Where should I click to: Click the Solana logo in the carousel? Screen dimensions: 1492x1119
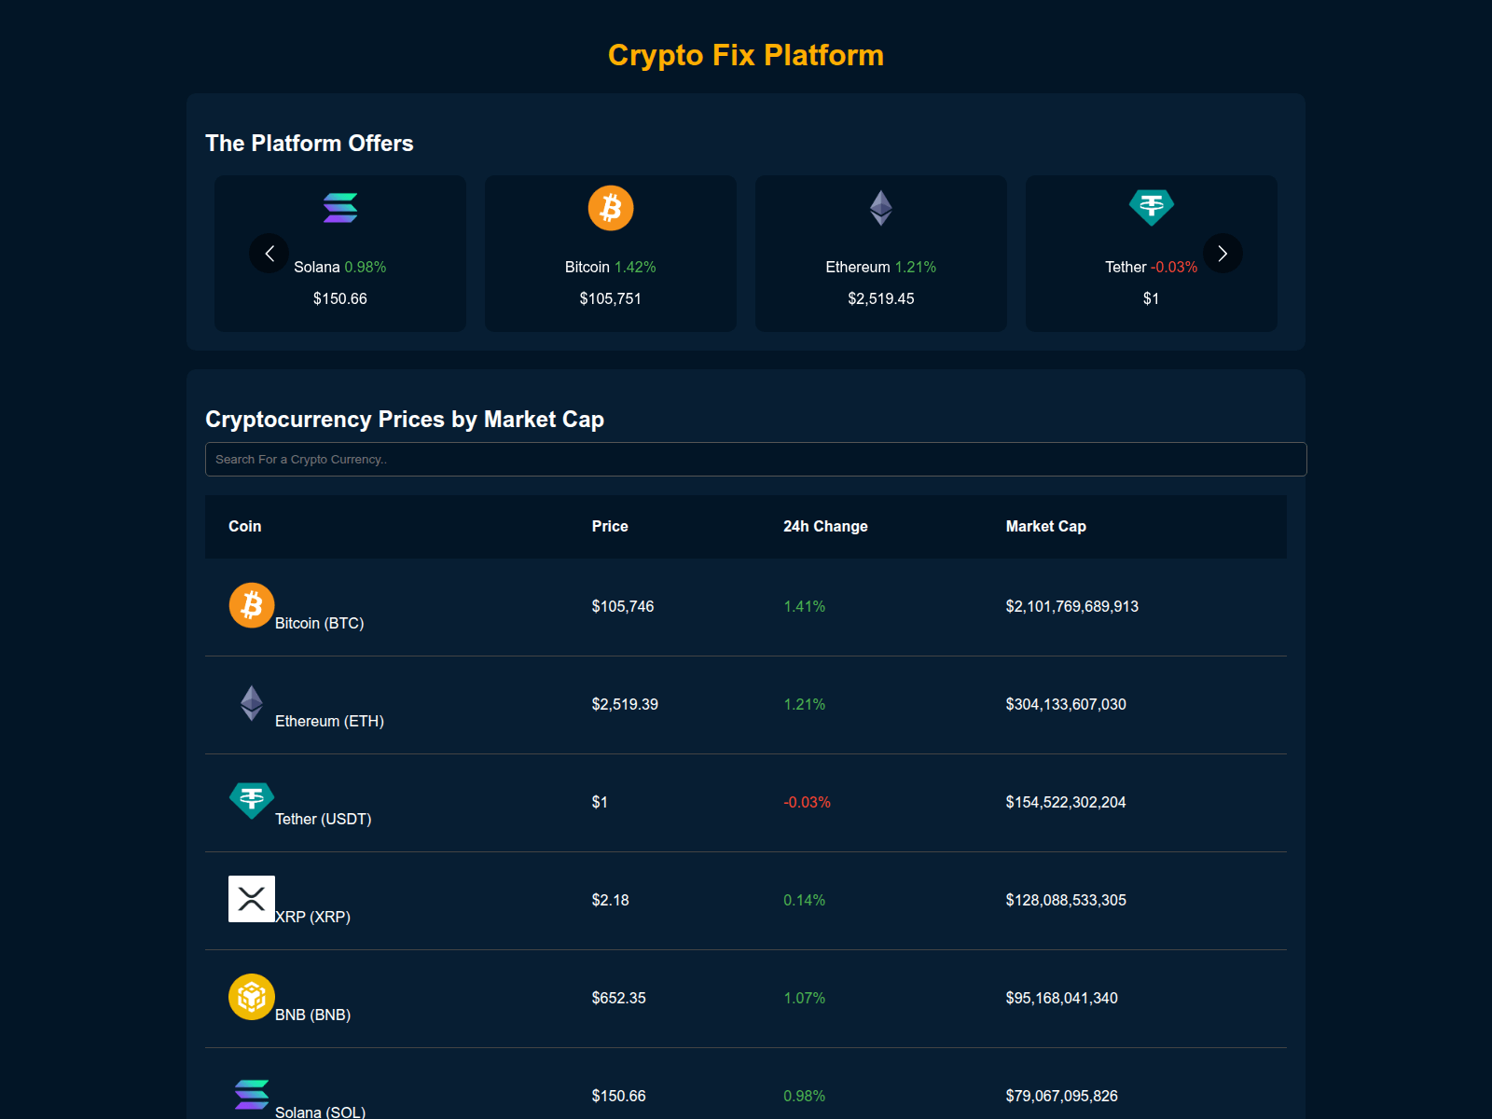(x=340, y=208)
